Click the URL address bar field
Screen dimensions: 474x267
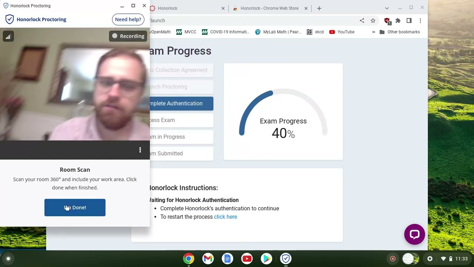tap(252, 20)
